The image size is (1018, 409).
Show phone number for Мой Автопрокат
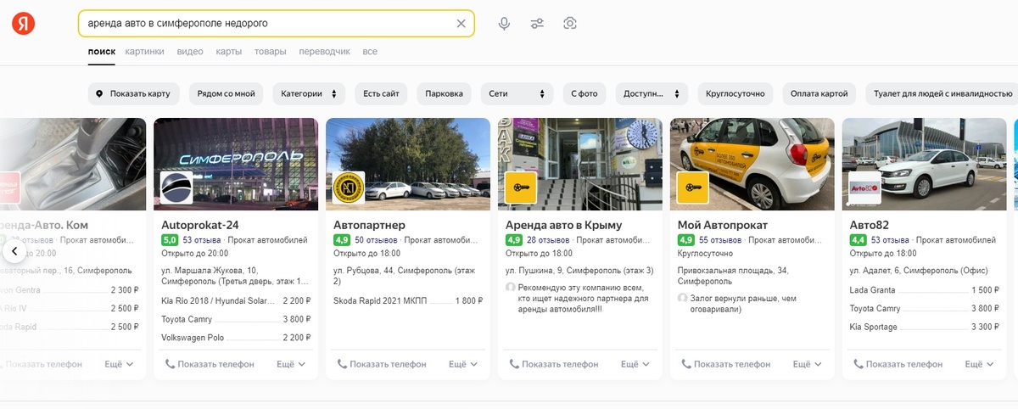tap(726, 364)
